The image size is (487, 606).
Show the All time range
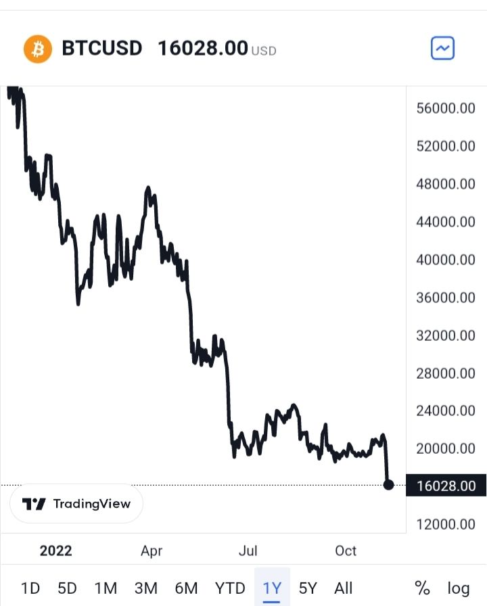(x=344, y=588)
